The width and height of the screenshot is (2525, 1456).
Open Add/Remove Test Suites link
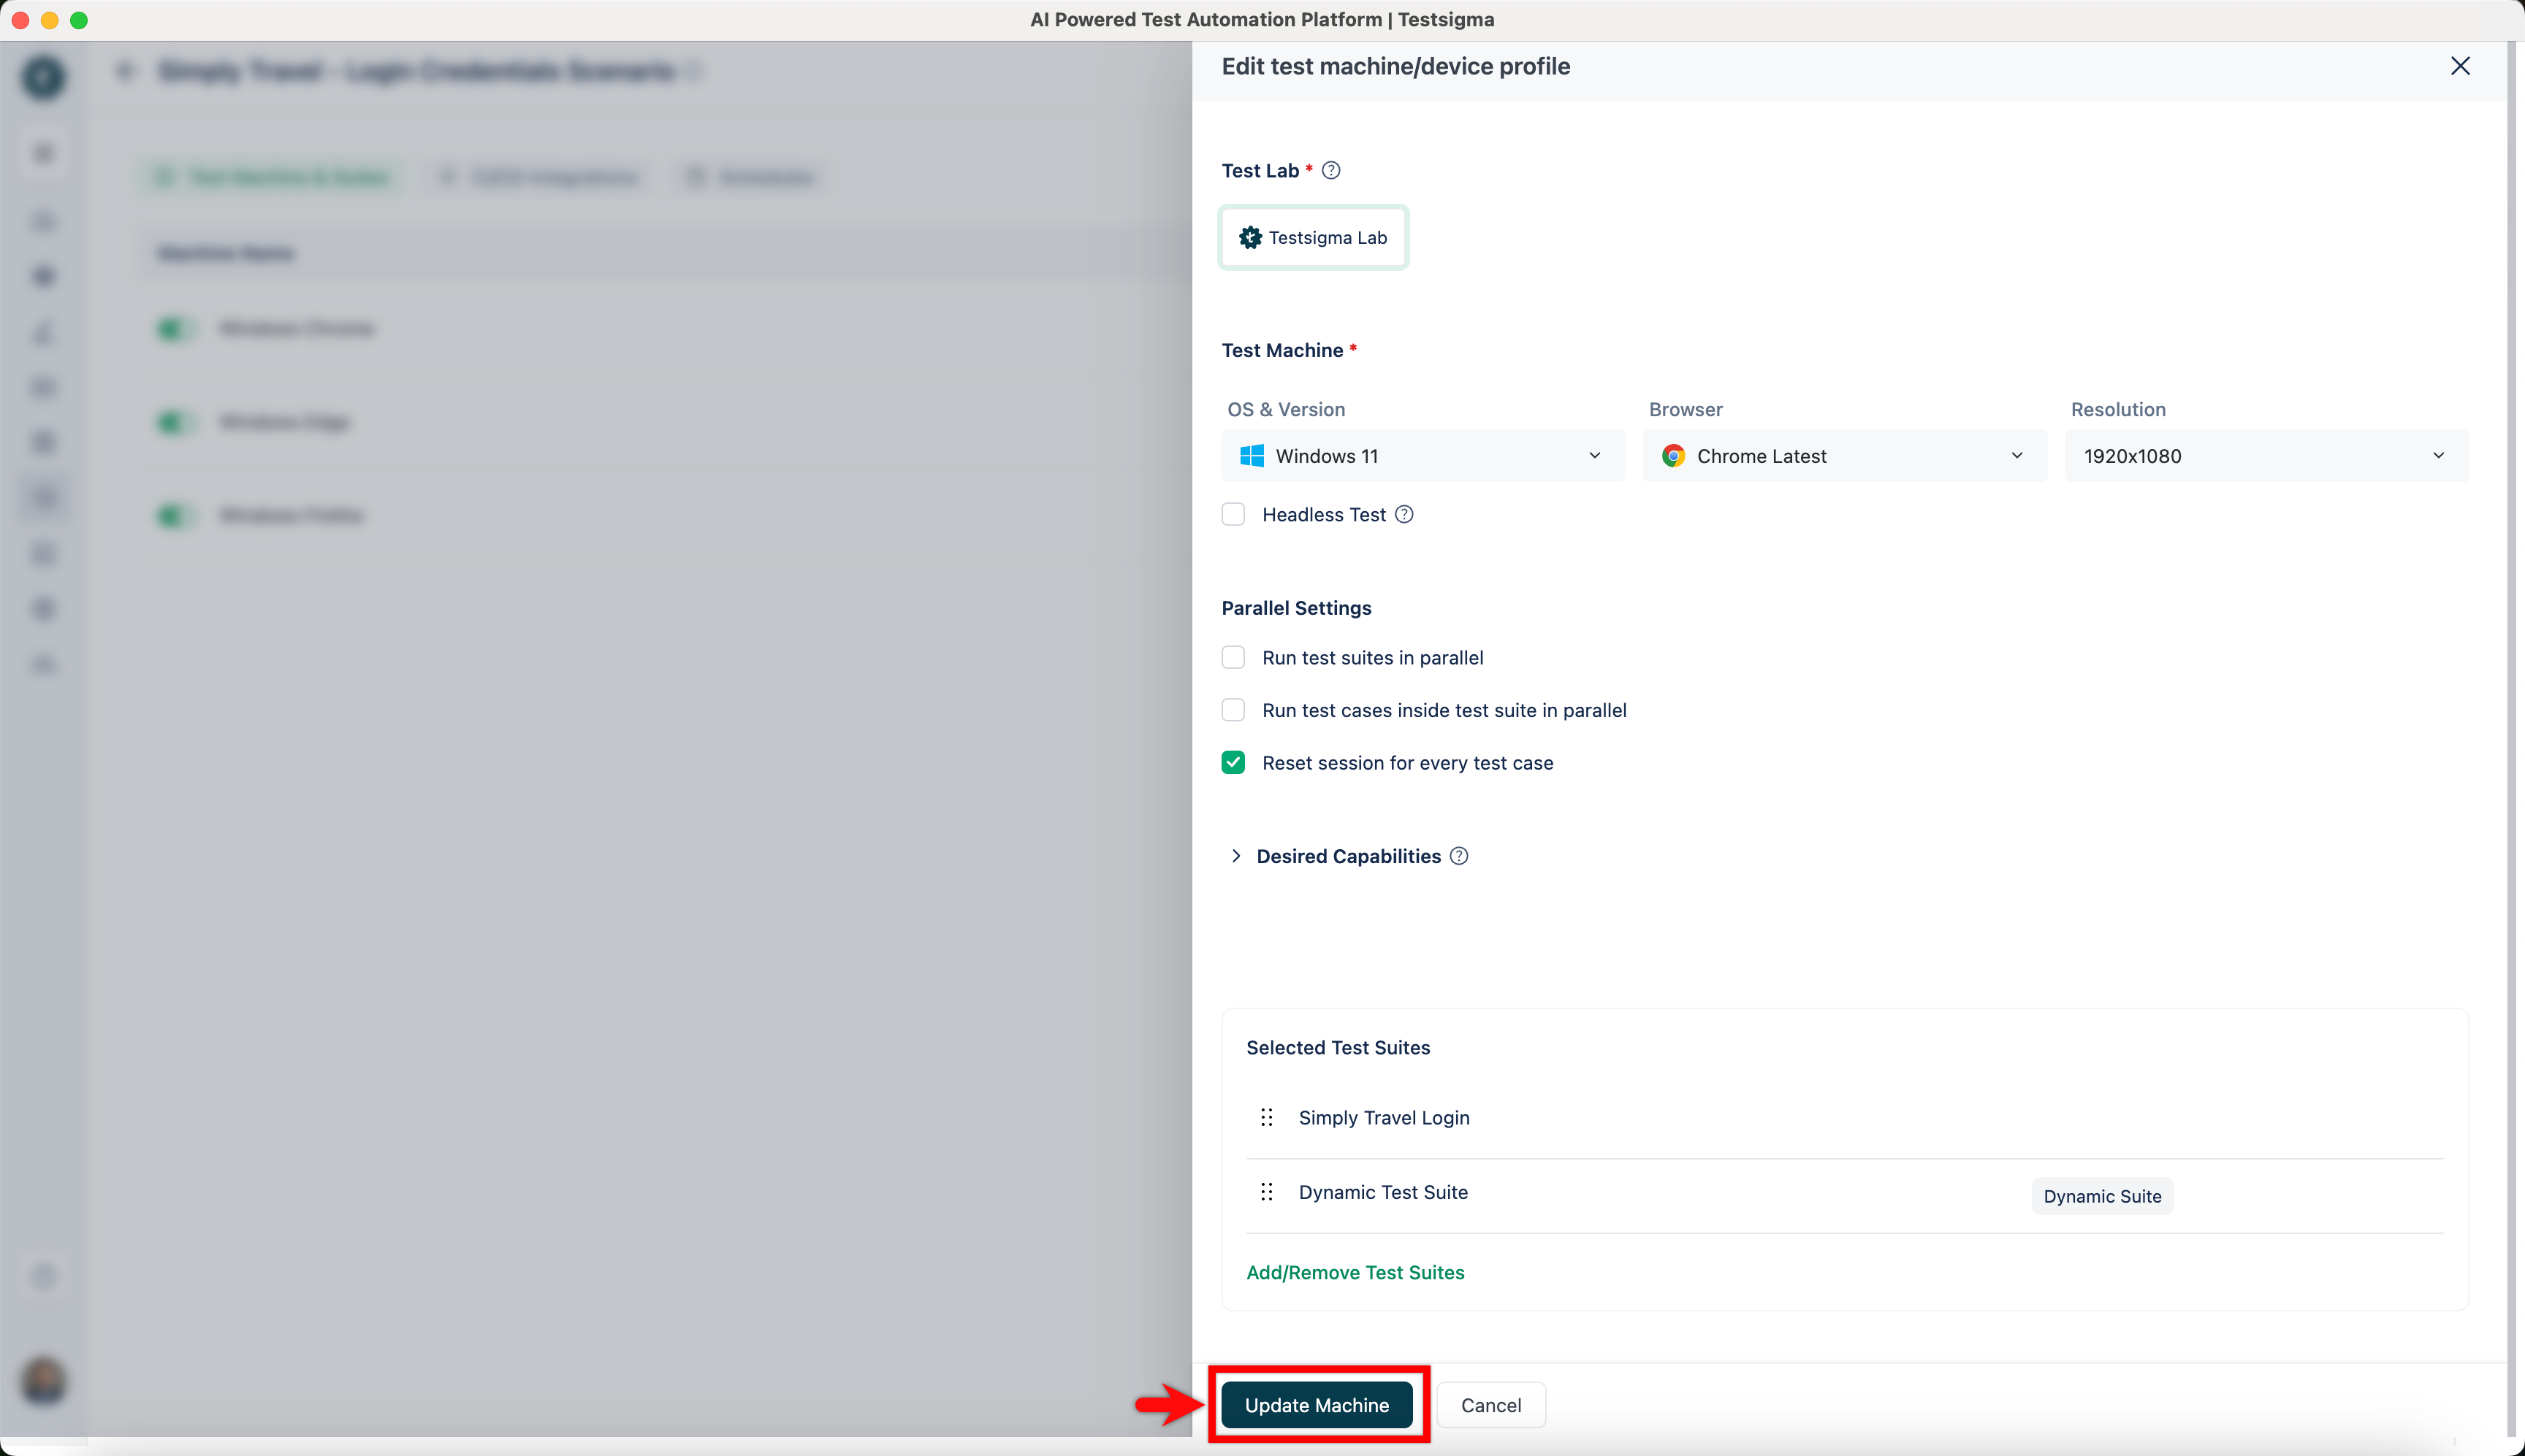[x=1355, y=1273]
